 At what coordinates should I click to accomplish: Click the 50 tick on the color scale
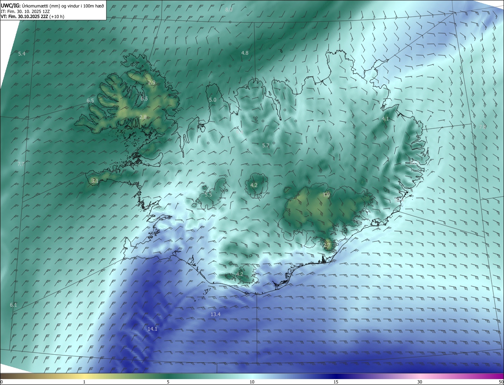(x=500, y=382)
